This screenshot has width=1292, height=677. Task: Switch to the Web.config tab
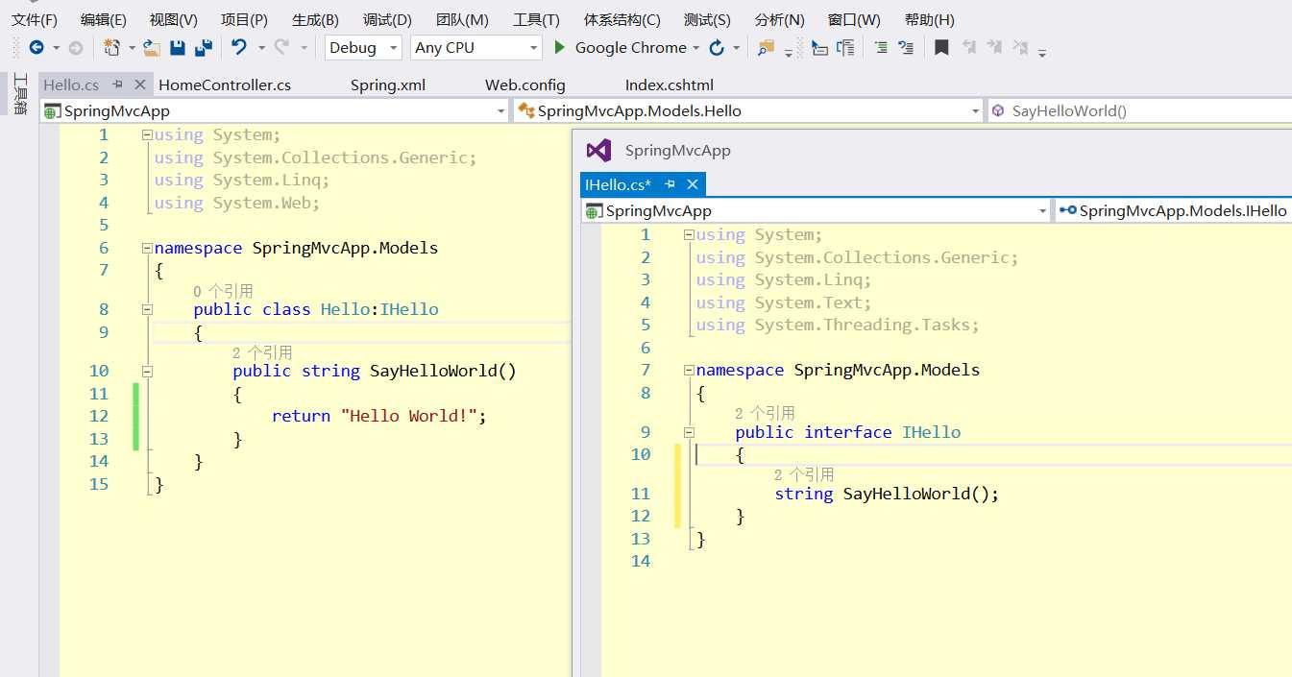pyautogui.click(x=525, y=85)
